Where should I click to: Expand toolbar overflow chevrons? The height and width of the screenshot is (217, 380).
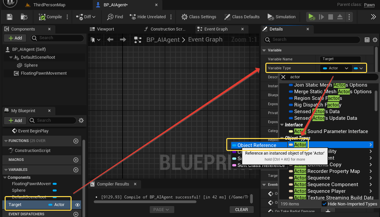coord(373,17)
